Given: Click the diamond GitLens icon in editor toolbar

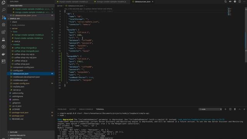Looking at the screenshot, I should coord(235,2).
